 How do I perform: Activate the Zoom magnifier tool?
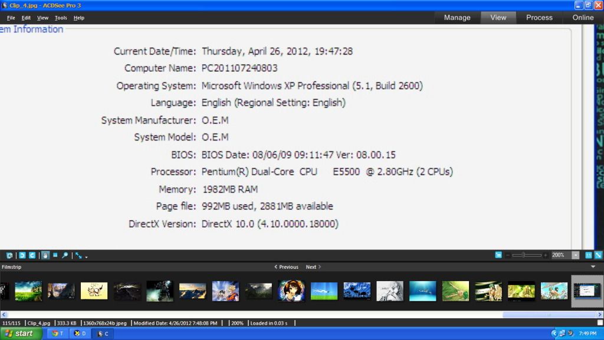point(65,255)
